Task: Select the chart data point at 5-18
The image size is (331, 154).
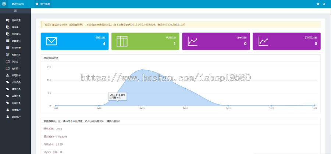Action: tap(99, 106)
